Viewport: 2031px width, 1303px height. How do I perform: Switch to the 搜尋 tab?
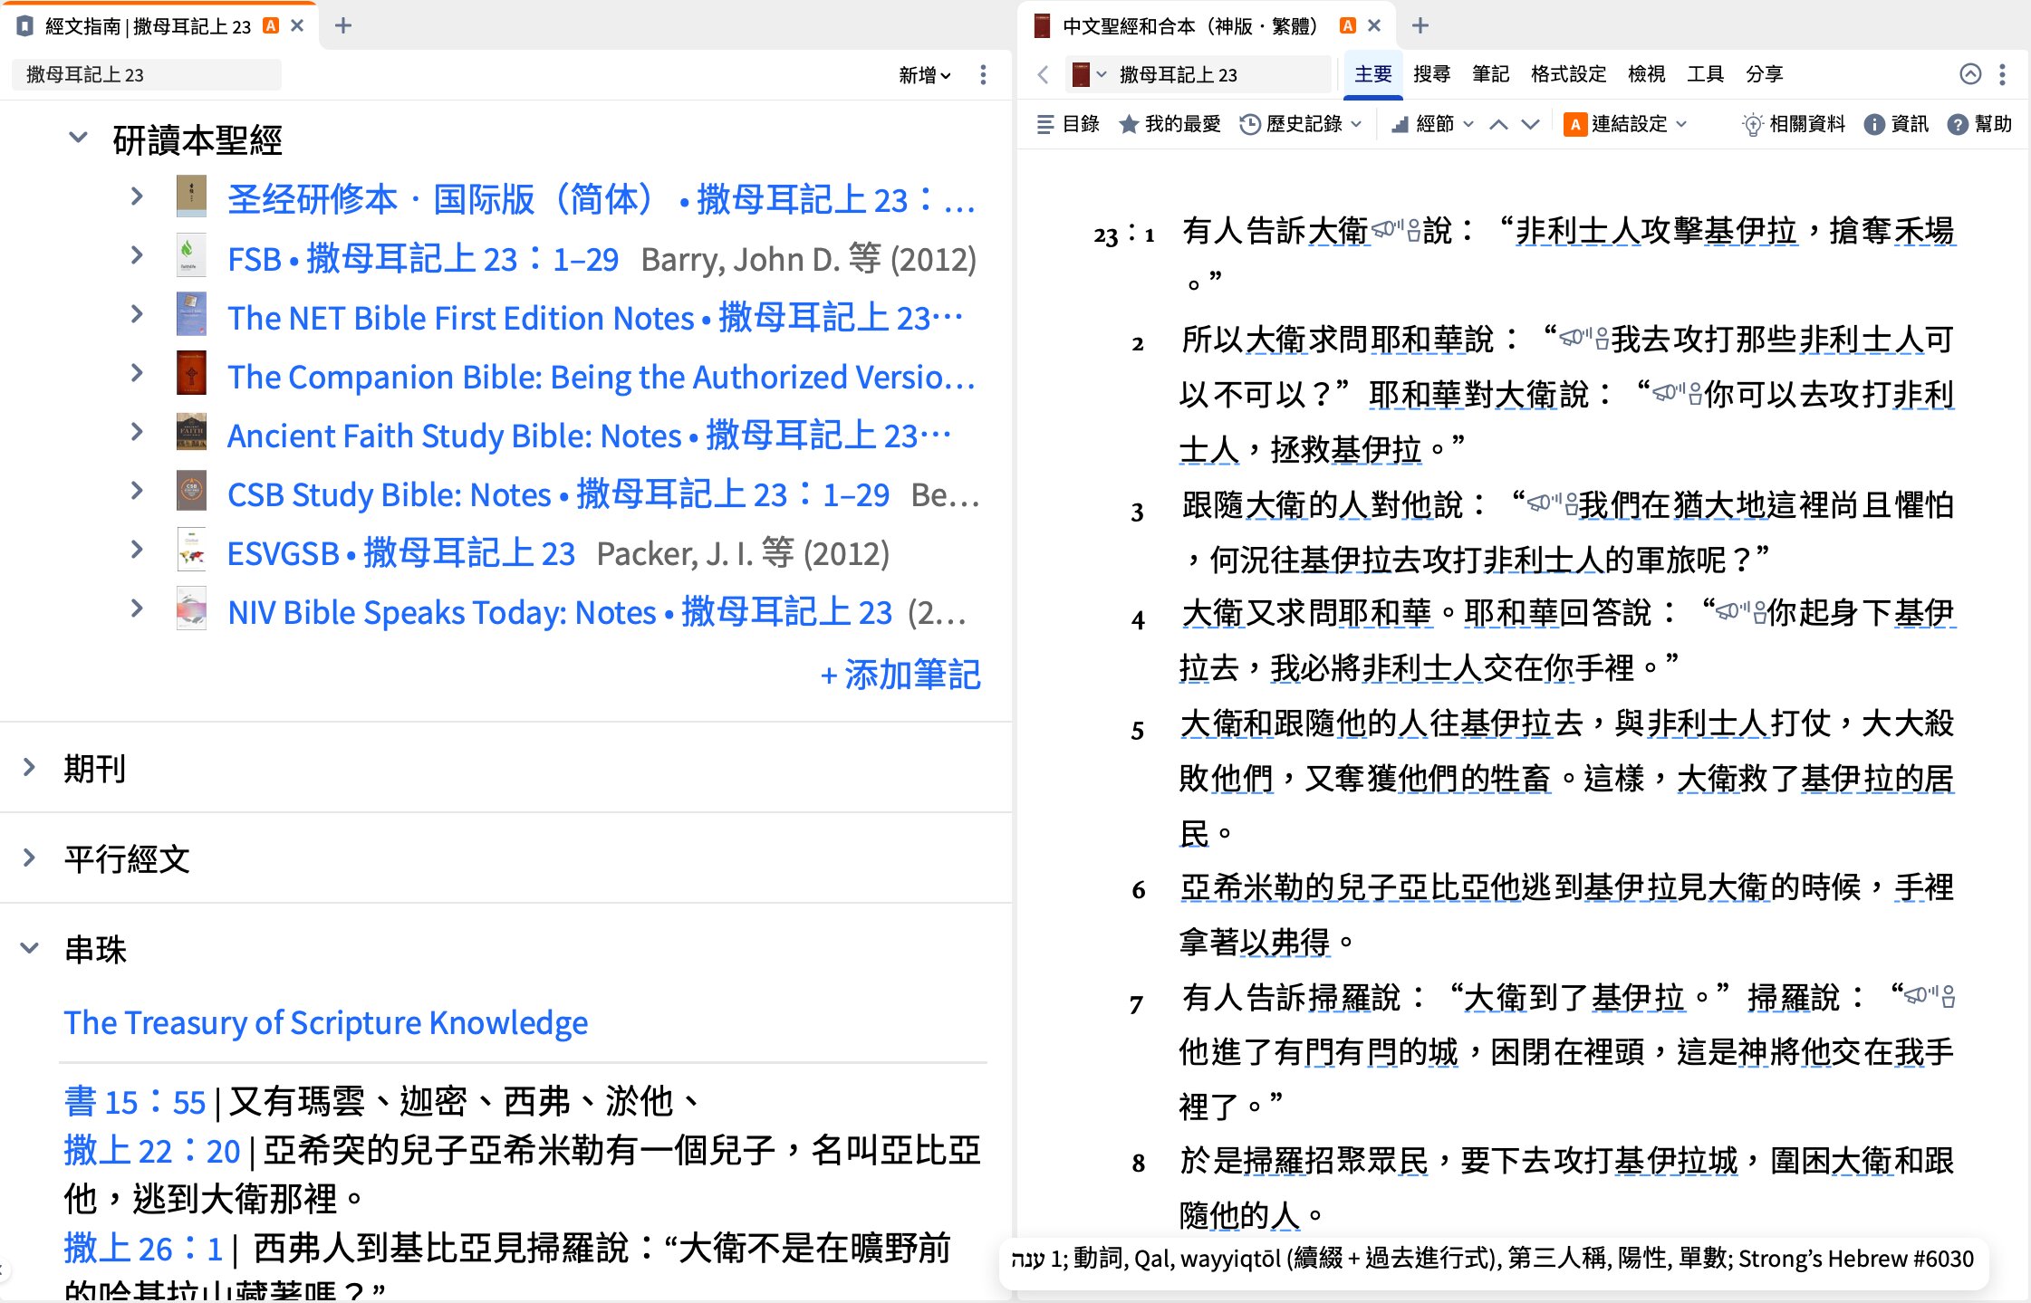point(1431,73)
